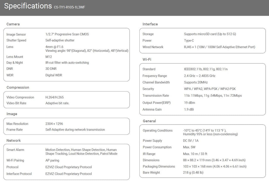Select the Bare Weight 218 g value
This screenshot has height=181, width=269.
click(x=193, y=173)
